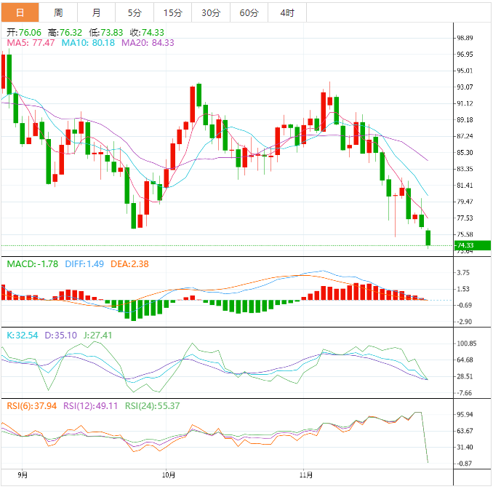Click the RSI(12):49.11 label
This screenshot has height=492, width=493.
coord(91,405)
